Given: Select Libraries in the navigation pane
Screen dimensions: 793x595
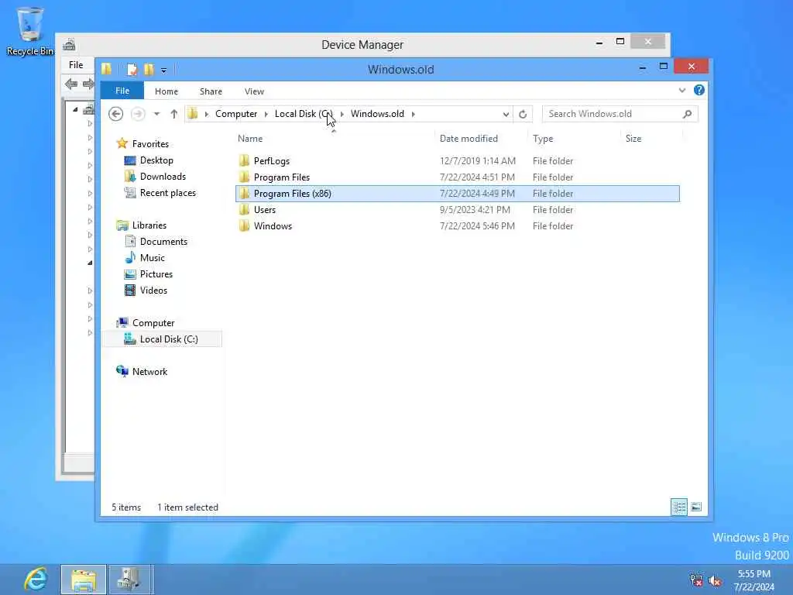Looking at the screenshot, I should pos(149,225).
